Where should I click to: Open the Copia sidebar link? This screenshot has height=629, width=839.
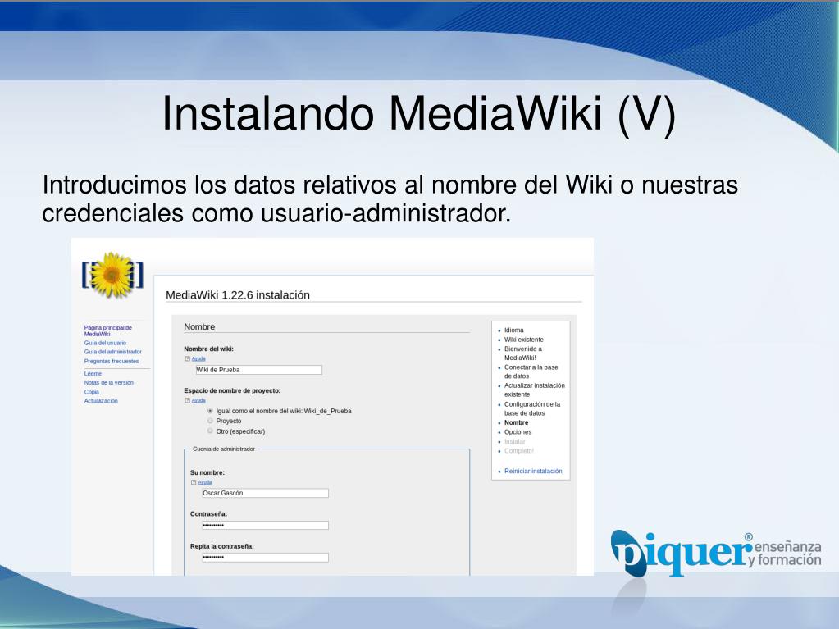tap(92, 392)
